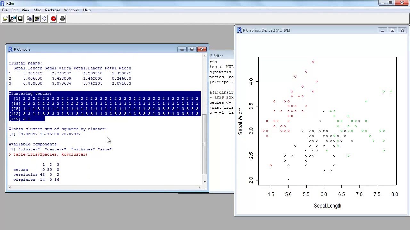Image resolution: width=410 pixels, height=230 pixels.
Task: Click R Console horizontal scrollbar right arrow
Action: pos(200,188)
